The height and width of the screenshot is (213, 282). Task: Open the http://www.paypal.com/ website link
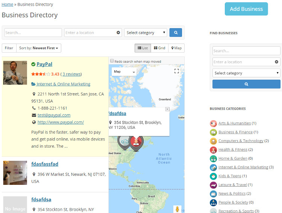pos(61,122)
